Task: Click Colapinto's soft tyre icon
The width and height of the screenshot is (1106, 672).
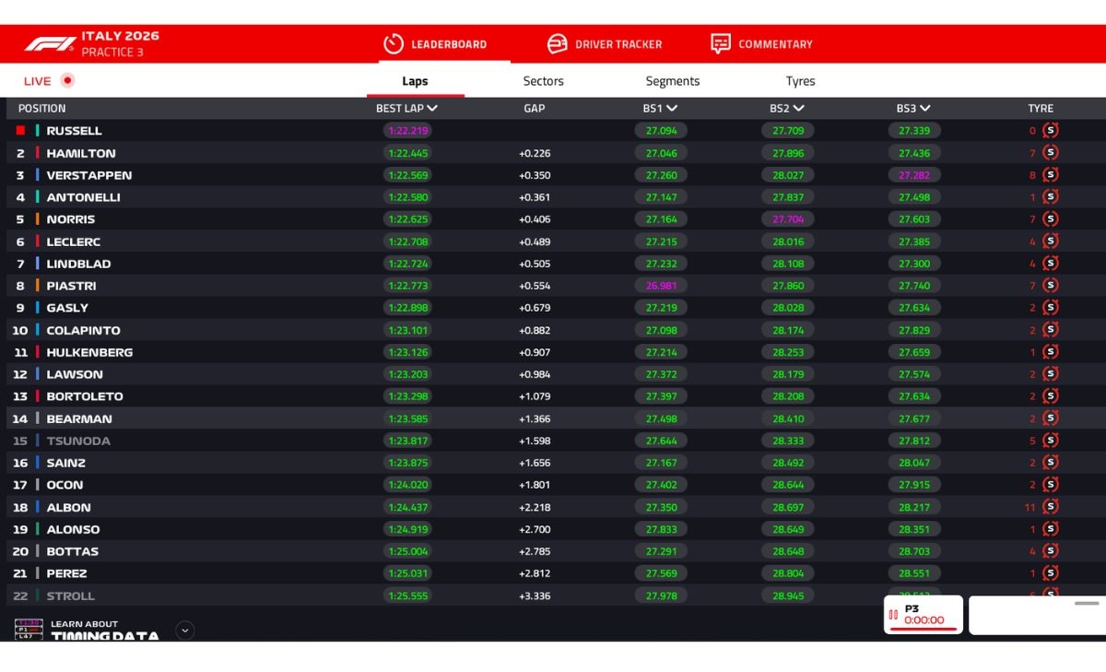Action: click(1050, 330)
